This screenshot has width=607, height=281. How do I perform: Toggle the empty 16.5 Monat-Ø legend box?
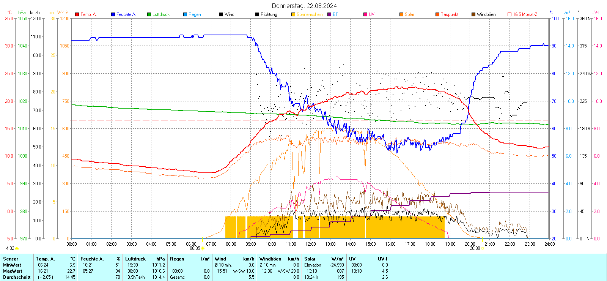[510, 14]
